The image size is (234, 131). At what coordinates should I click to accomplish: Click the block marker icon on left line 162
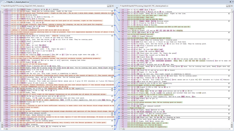112,113
